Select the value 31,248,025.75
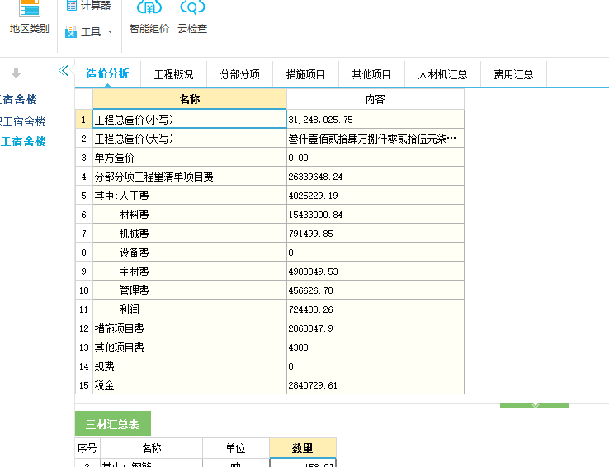The image size is (609, 467). coord(375,119)
